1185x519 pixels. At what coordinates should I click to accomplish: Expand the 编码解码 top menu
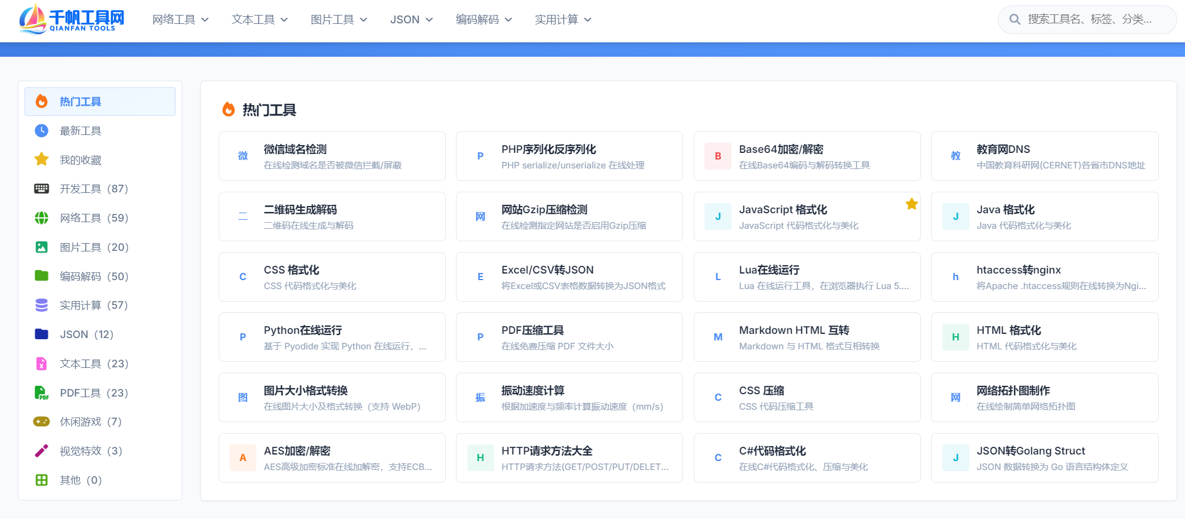point(484,20)
